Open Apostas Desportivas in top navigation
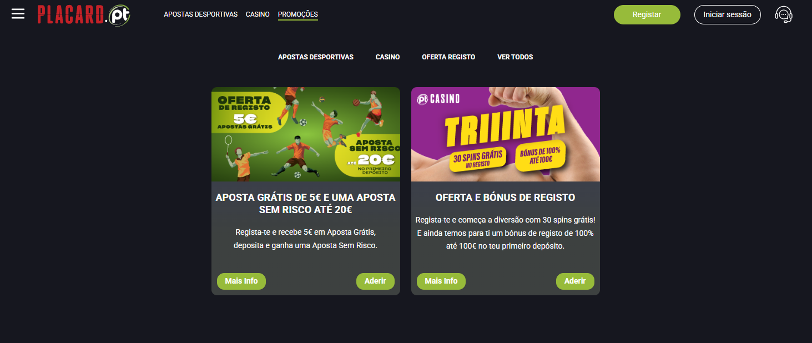This screenshot has width=812, height=343. 200,14
